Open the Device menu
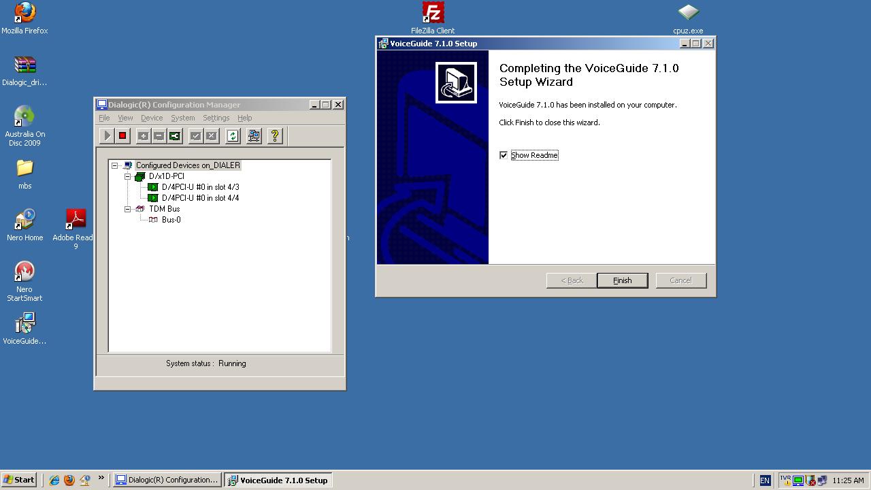Screen dimensions: 871x490 pos(152,118)
